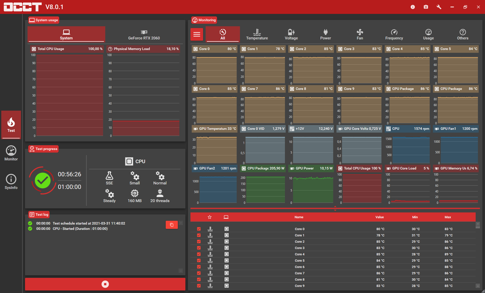The height and width of the screenshot is (293, 485).
Task: Uncheck the Core 4 sensor checkbox
Action: point(199,254)
